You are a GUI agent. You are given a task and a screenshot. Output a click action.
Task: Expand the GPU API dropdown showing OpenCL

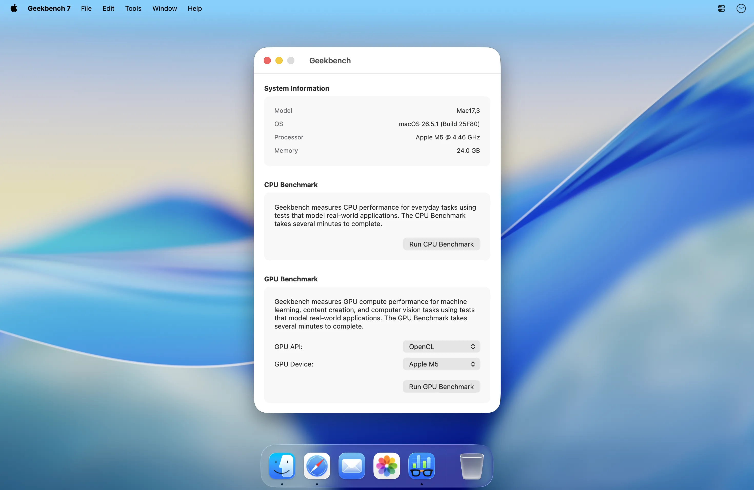(x=441, y=346)
